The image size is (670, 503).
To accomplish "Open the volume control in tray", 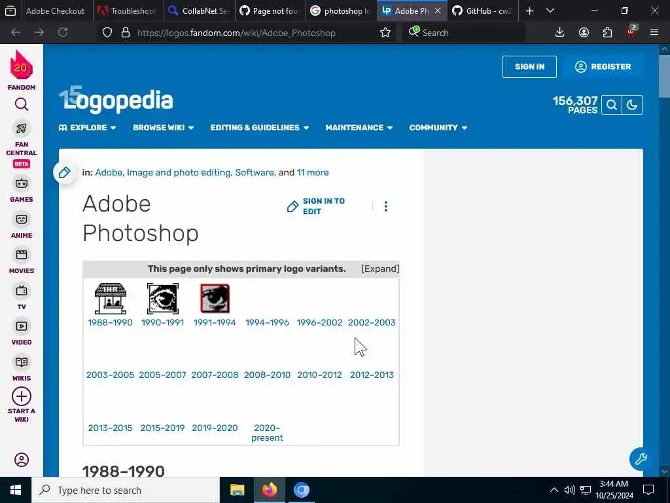I will point(570,490).
